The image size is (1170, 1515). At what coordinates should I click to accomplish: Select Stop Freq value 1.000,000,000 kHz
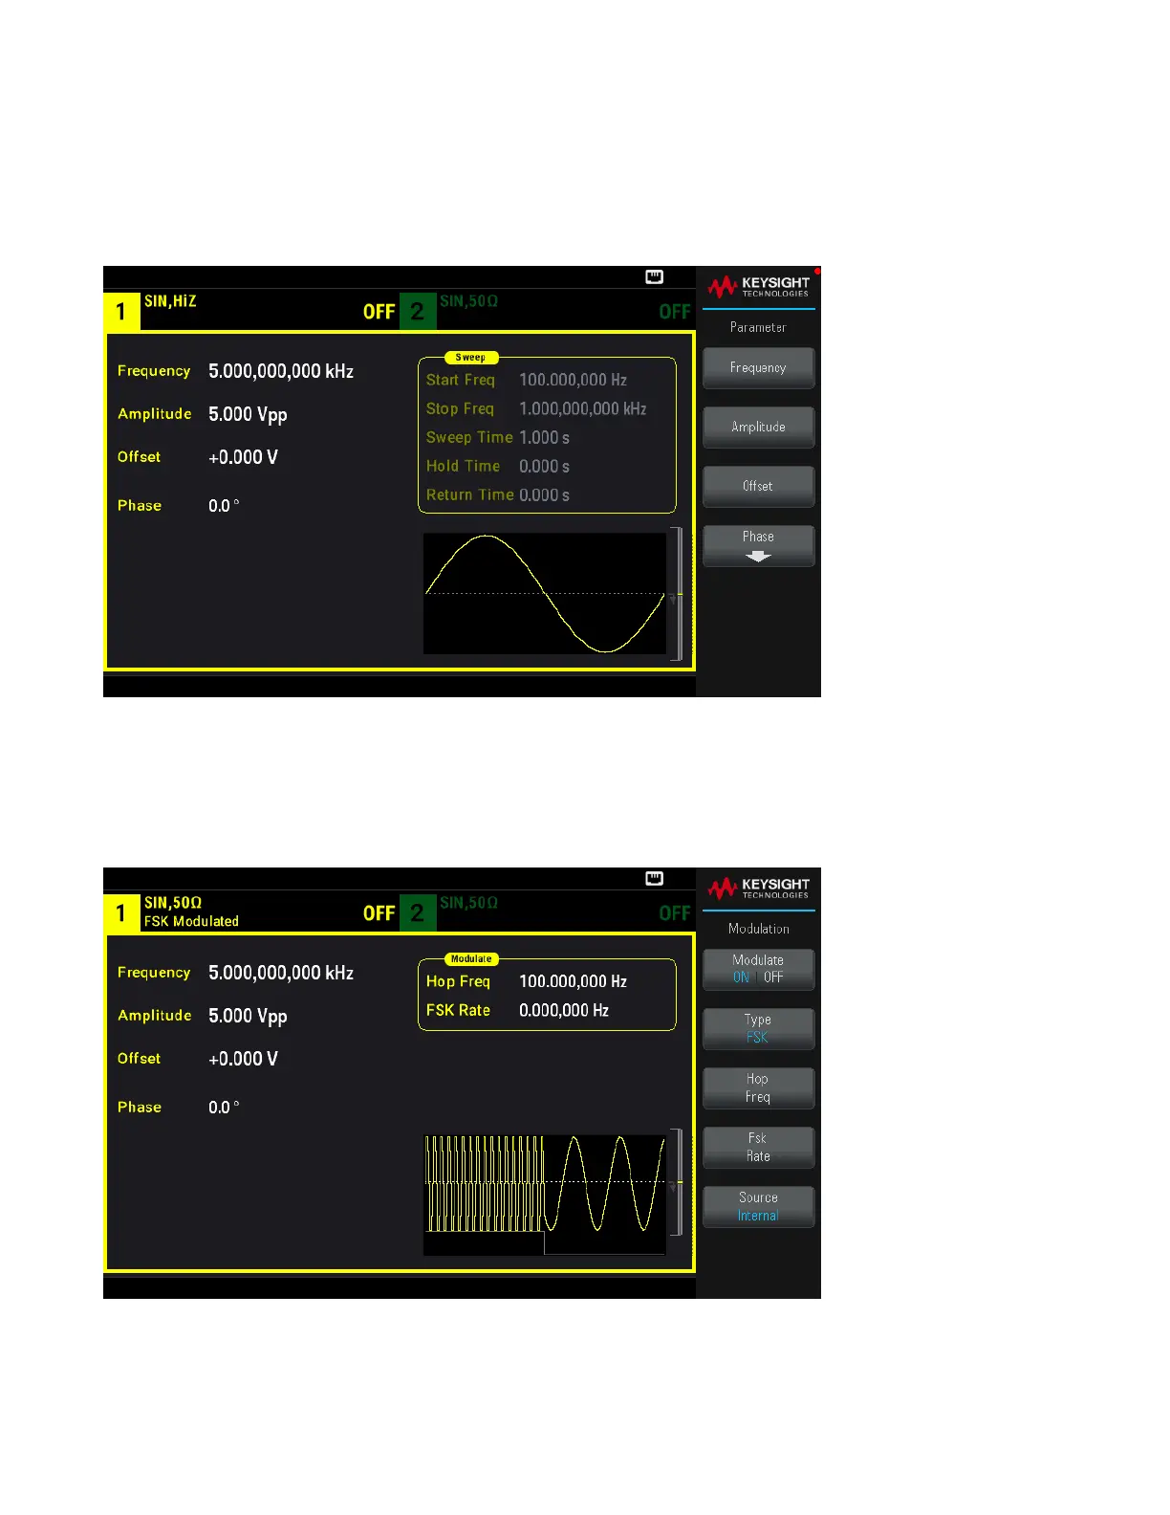(x=582, y=409)
